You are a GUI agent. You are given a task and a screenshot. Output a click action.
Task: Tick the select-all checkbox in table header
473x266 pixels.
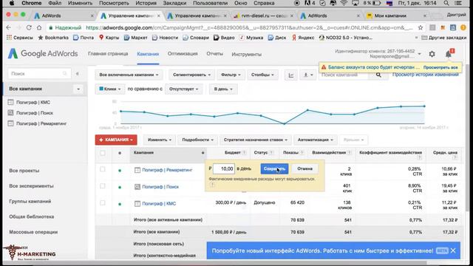click(103, 153)
